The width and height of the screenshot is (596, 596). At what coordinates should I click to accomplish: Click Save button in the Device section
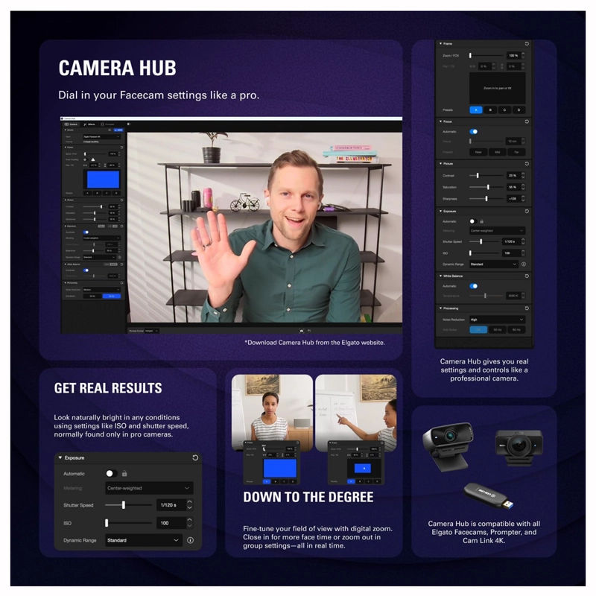[x=118, y=130]
